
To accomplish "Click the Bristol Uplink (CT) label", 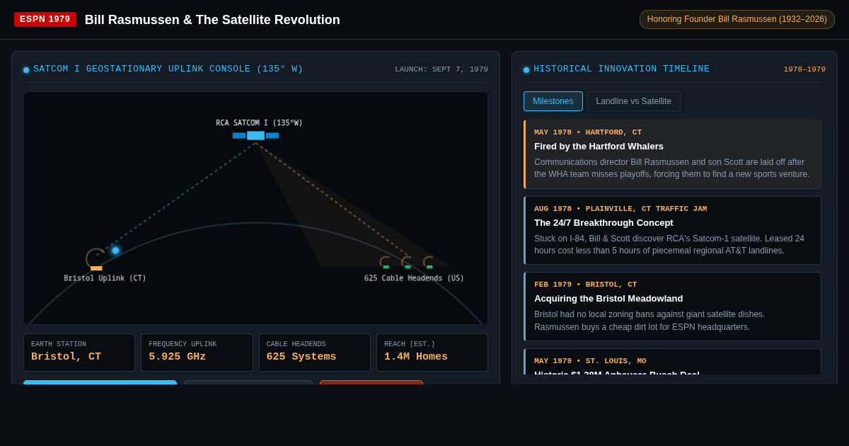I will pyautogui.click(x=105, y=278).
